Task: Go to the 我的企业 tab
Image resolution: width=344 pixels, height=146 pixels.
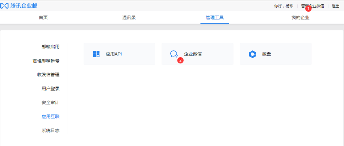Action: pos(300,18)
